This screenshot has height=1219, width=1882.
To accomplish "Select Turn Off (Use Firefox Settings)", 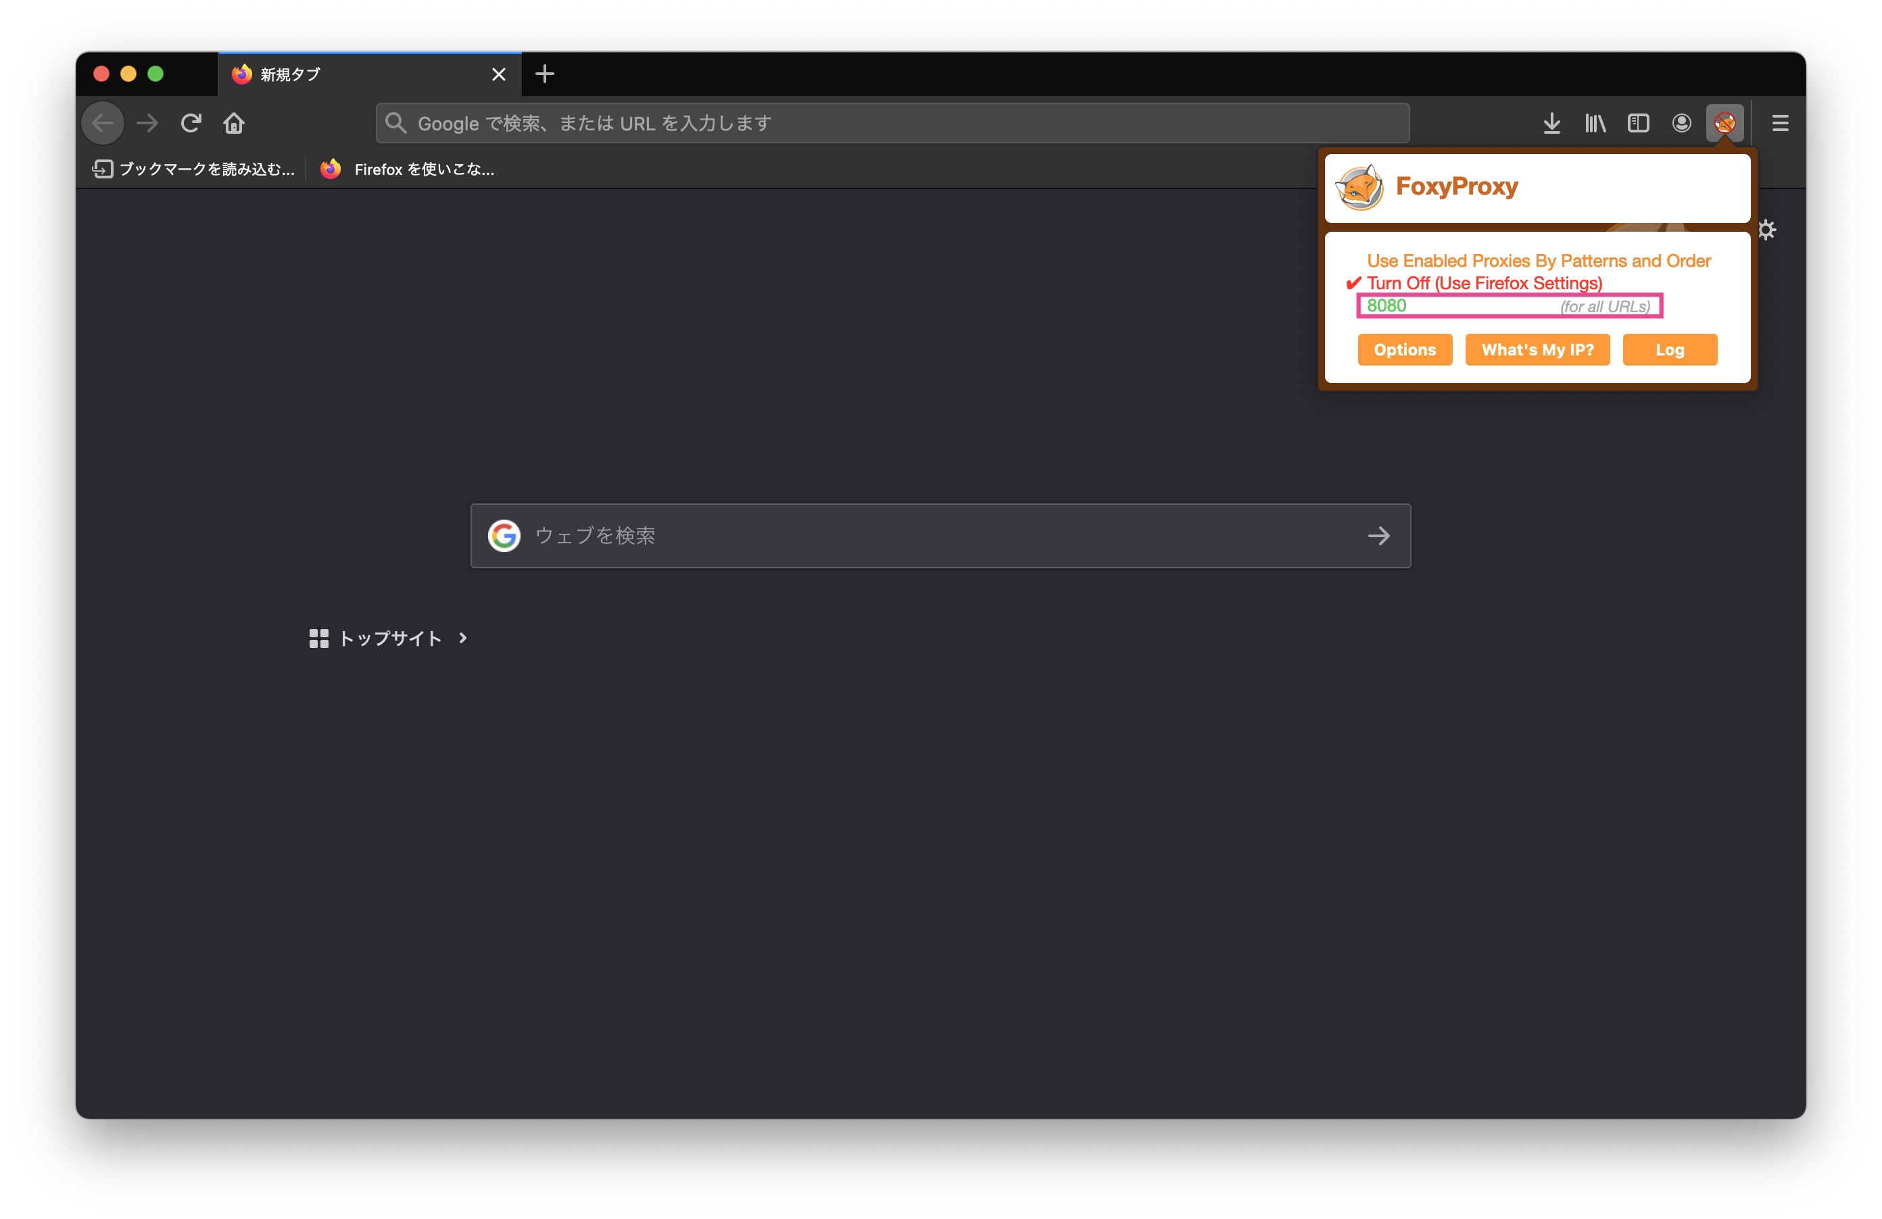I will point(1485,283).
